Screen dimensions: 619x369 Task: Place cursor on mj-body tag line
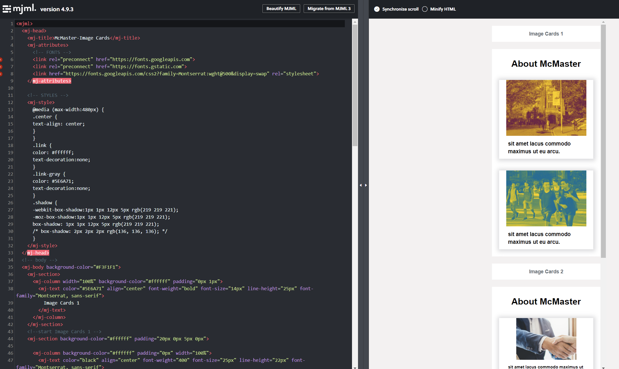coord(71,267)
